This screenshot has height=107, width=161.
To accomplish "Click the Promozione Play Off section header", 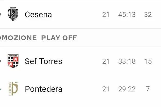I will 80,38.
